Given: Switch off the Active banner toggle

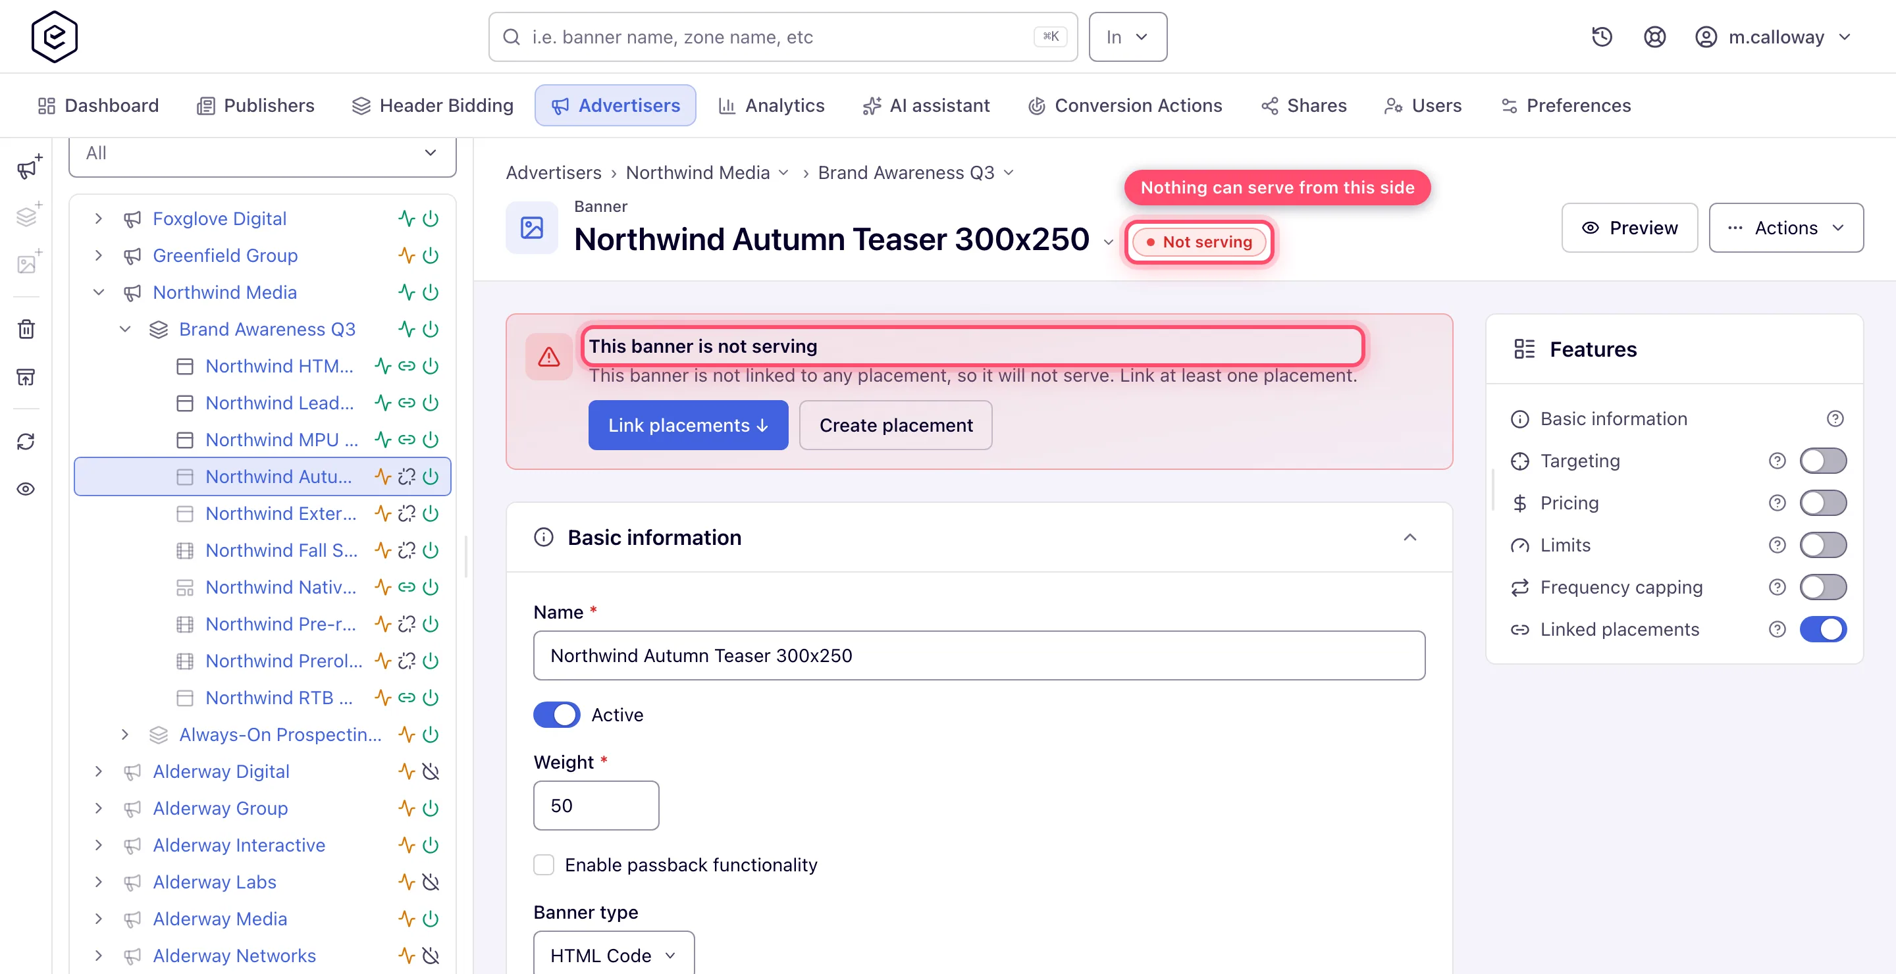Looking at the screenshot, I should click(556, 715).
